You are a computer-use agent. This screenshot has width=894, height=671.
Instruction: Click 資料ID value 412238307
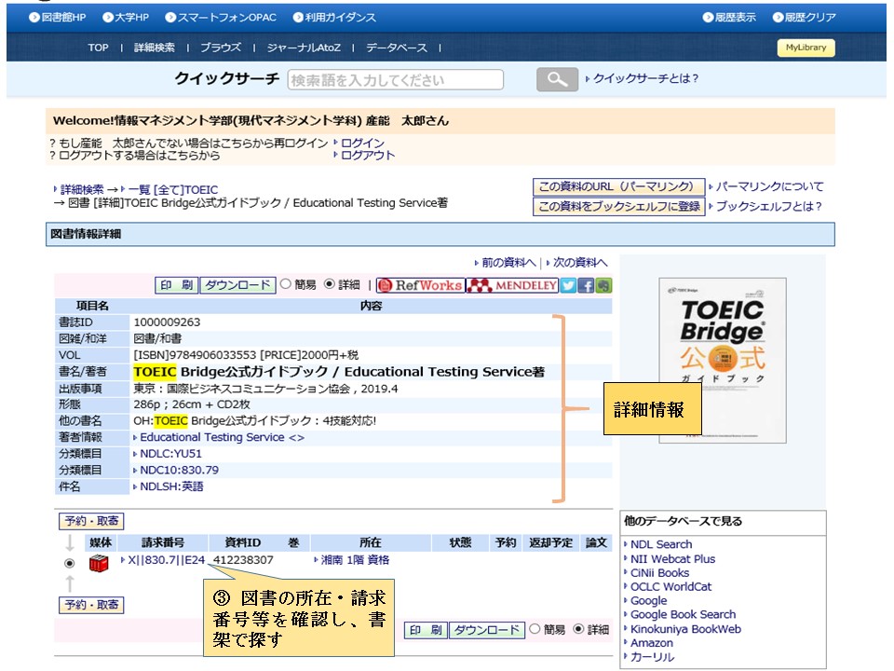point(243,560)
